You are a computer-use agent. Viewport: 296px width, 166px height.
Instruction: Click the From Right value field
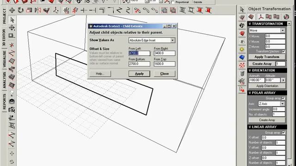[x=165, y=53]
